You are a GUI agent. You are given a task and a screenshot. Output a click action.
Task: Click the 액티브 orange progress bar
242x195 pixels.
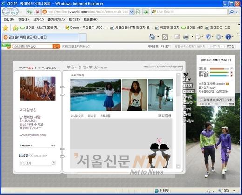click(219, 69)
